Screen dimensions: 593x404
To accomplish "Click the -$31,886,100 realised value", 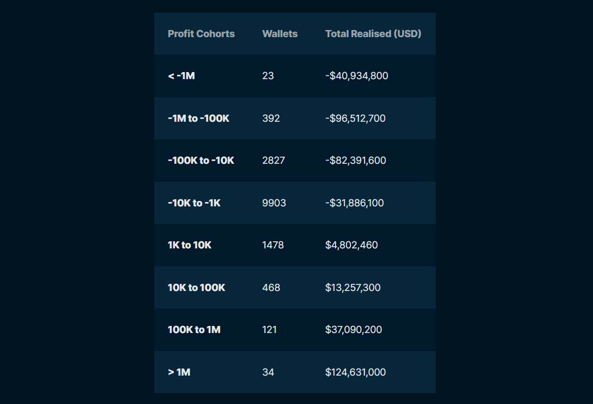I will coord(354,203).
